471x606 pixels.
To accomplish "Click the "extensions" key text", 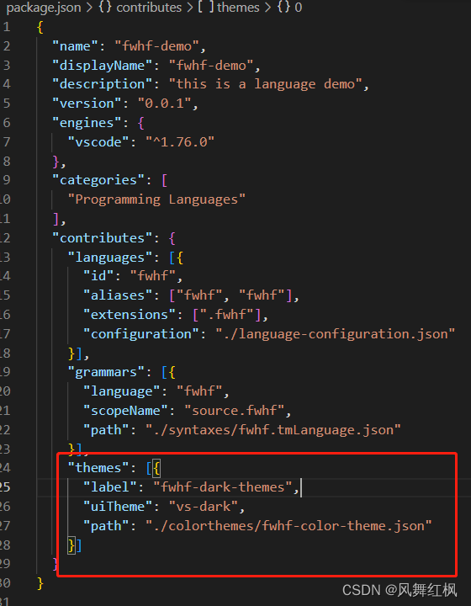I will (129, 315).
